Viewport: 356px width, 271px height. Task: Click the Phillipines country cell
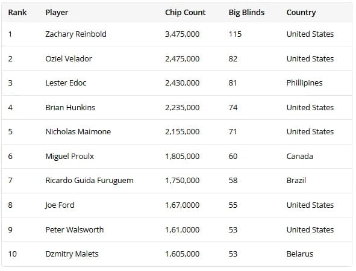[x=304, y=83]
